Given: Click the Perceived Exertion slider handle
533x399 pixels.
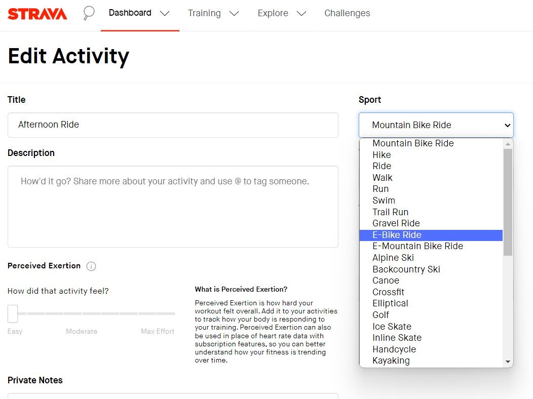Looking at the screenshot, I should (13, 313).
